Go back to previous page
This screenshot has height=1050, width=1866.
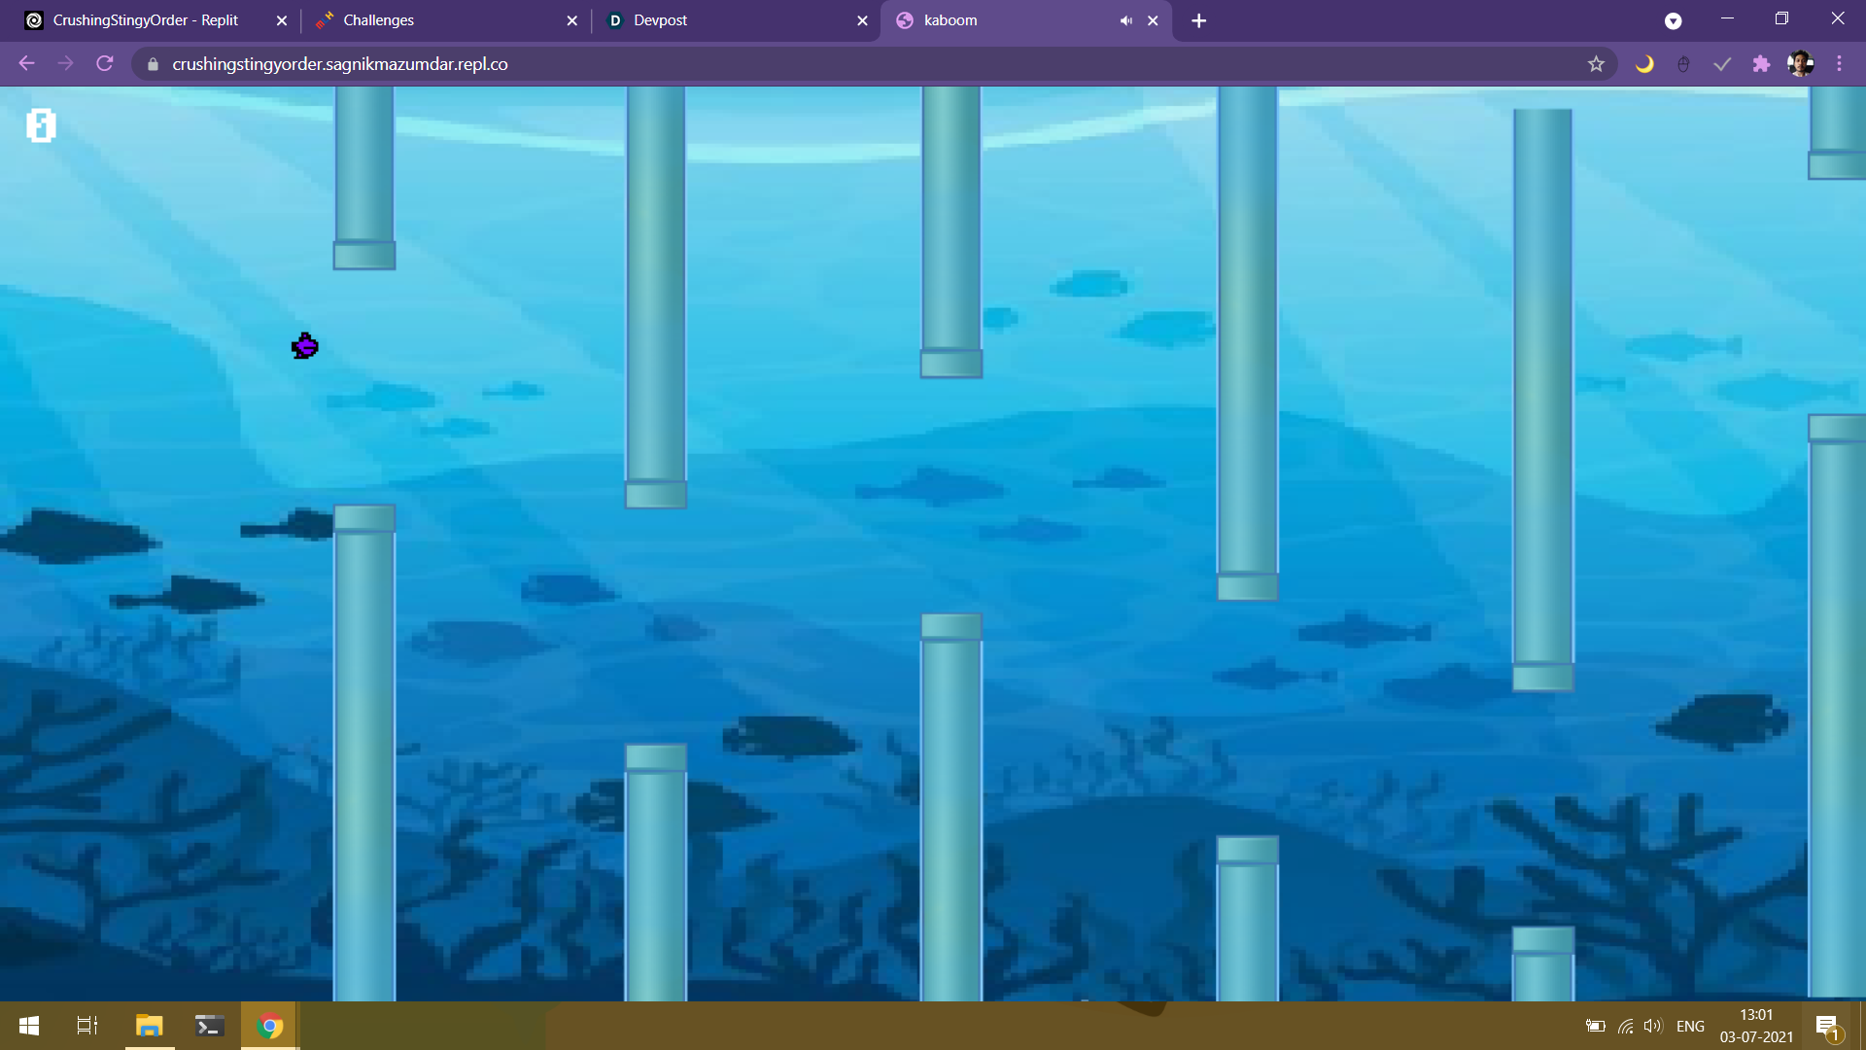coord(27,64)
